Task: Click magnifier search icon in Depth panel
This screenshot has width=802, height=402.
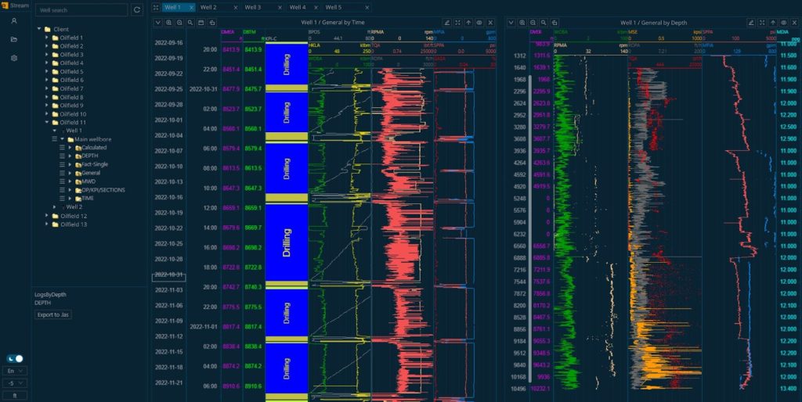Action: tap(544, 23)
